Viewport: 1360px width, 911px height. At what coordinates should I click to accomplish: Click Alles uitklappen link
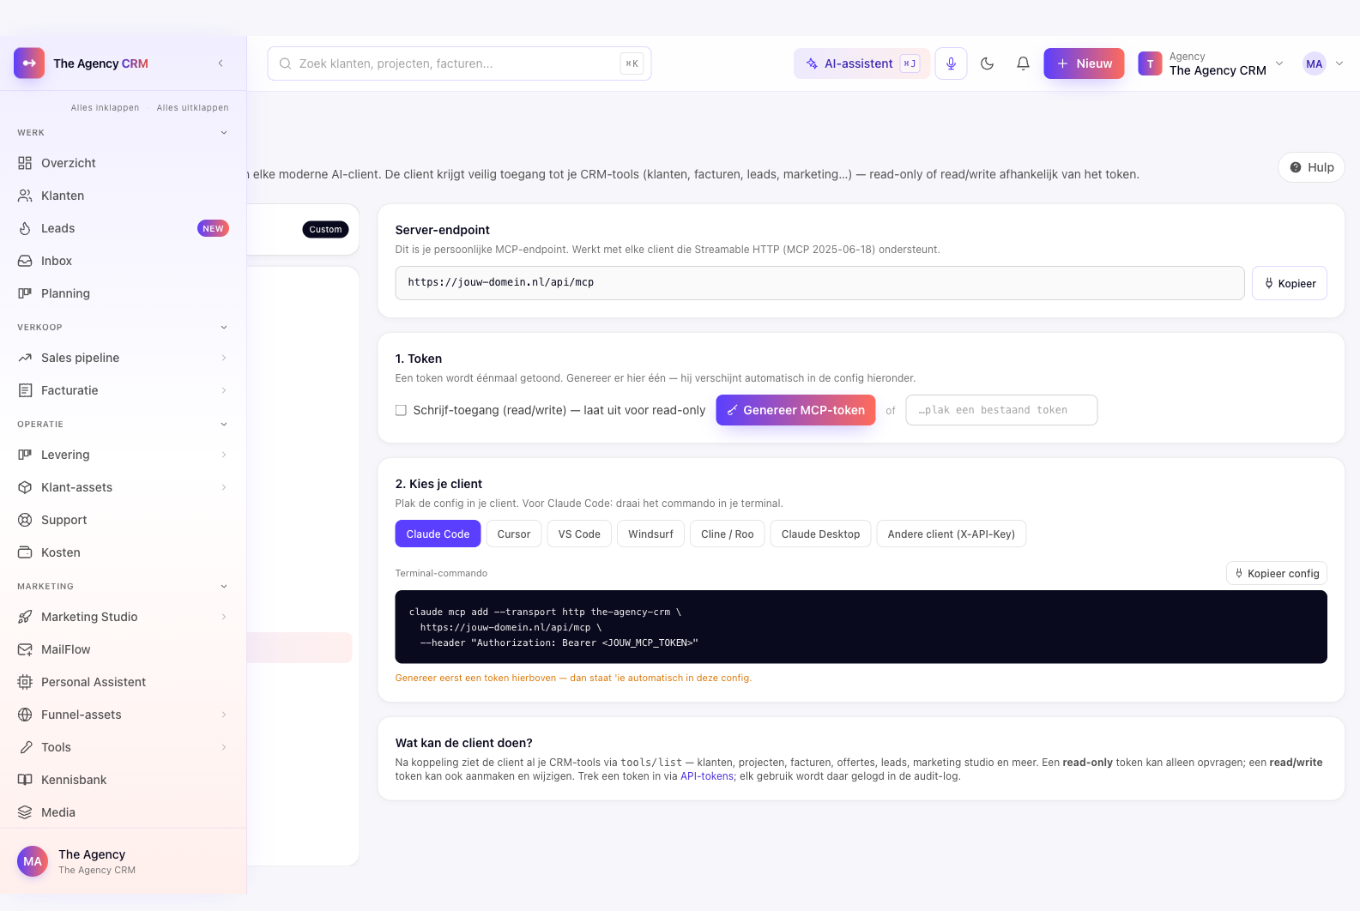[x=192, y=108]
